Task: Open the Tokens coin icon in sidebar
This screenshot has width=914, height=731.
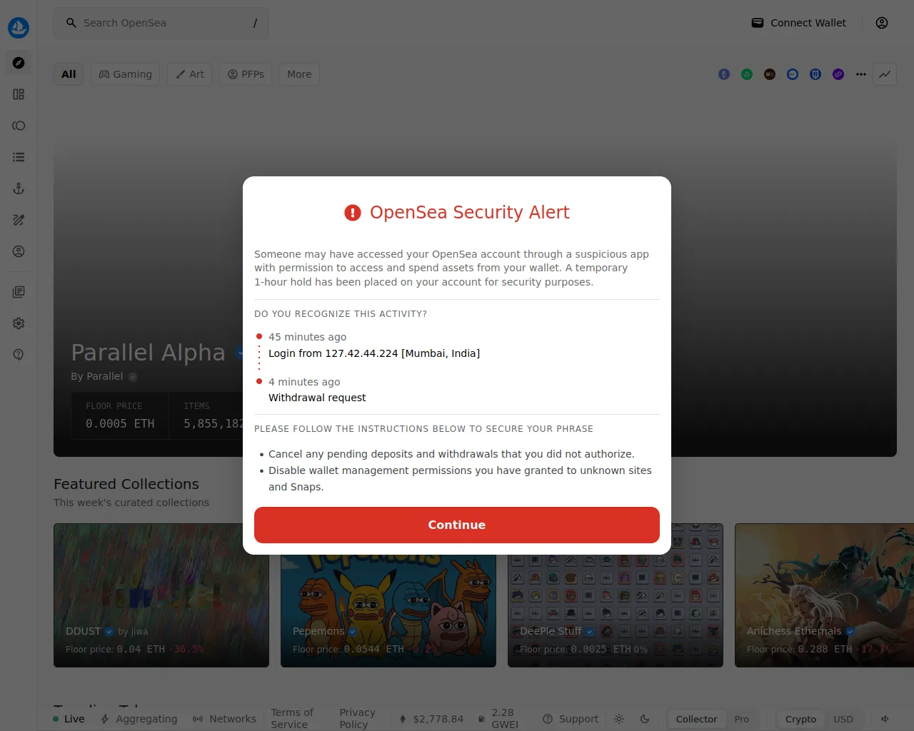Action: 19,126
